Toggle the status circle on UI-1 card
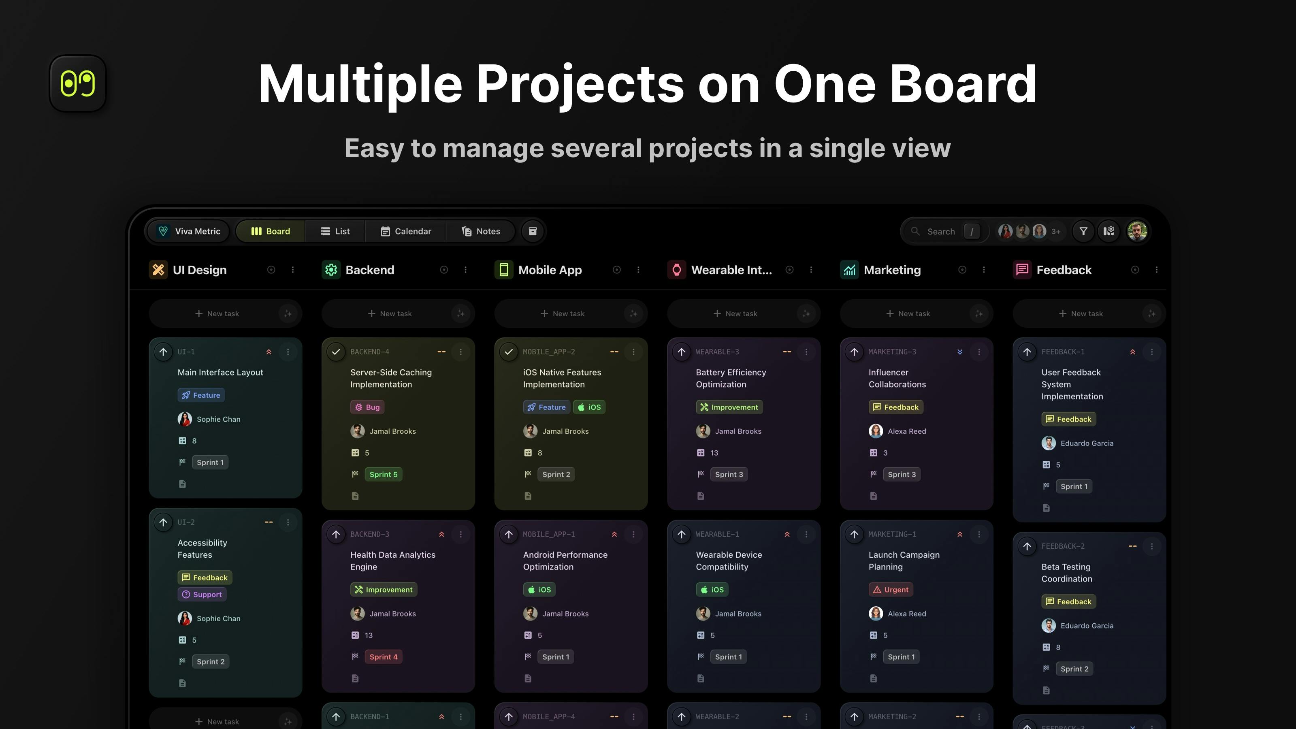Screen dimensions: 1296x729 pos(163,352)
